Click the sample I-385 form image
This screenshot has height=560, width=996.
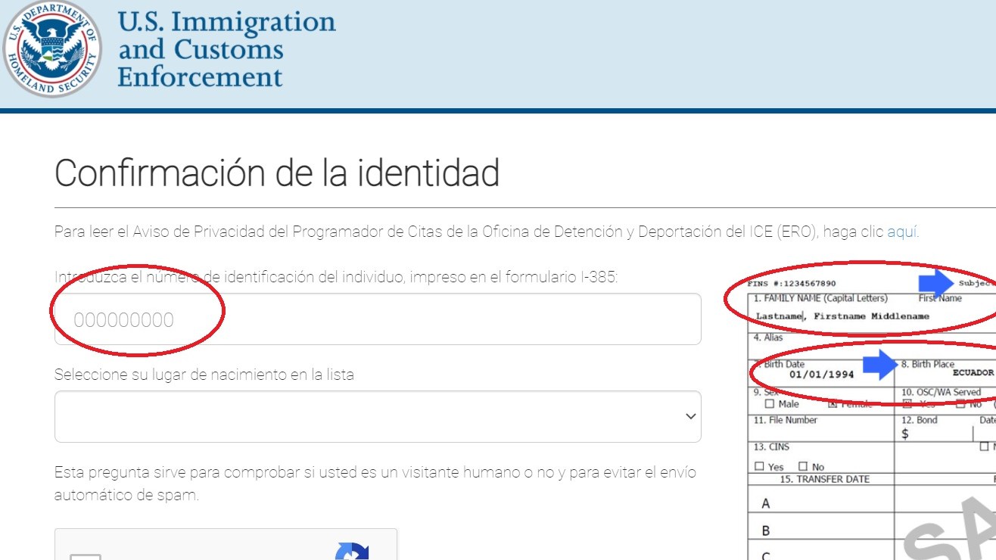click(871, 418)
